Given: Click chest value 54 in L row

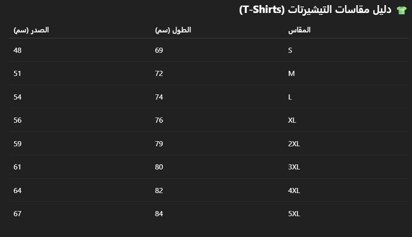Looking at the screenshot, I should click(18, 97).
